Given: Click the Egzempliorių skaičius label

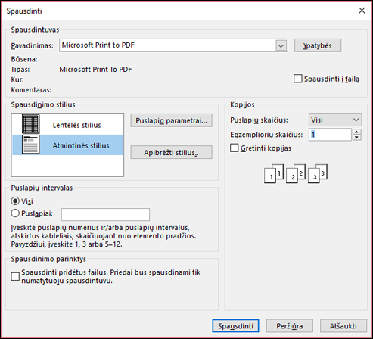Looking at the screenshot, I should 266,135.
